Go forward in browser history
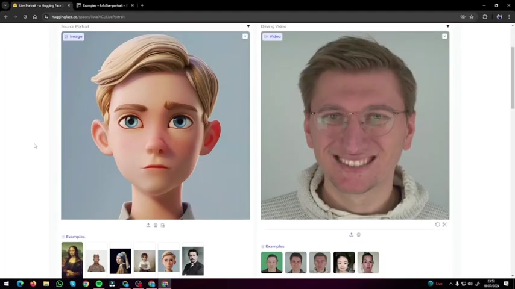 (16, 17)
